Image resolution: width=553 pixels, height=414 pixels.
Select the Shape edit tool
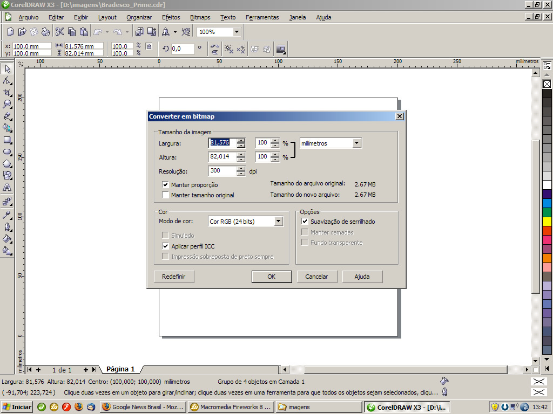tap(7, 81)
